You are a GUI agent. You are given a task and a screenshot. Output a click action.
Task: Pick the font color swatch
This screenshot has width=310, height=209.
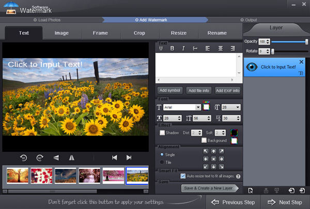click(x=206, y=107)
